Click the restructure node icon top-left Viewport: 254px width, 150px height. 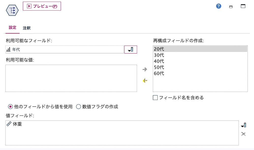pos(12,10)
